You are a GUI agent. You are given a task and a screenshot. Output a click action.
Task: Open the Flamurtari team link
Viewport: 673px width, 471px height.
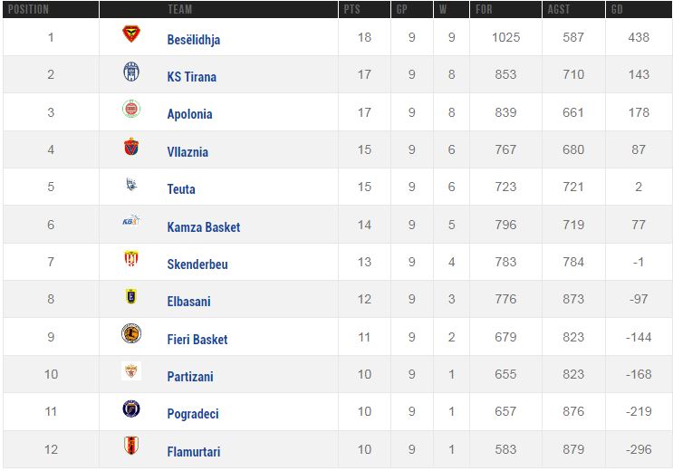pyautogui.click(x=194, y=451)
